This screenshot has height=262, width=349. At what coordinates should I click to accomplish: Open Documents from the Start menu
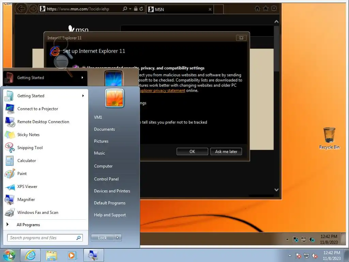pos(104,129)
